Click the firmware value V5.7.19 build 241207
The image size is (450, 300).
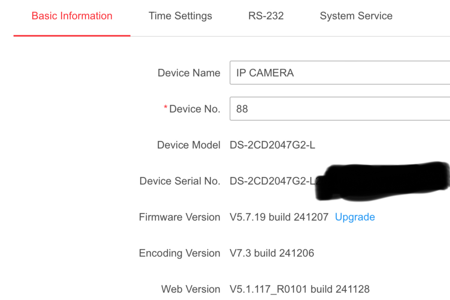point(279,217)
